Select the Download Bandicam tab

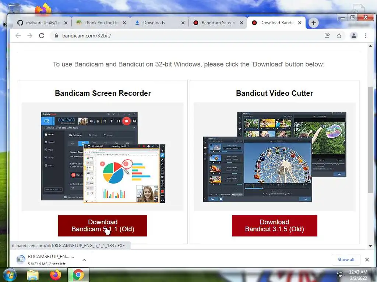(x=277, y=23)
